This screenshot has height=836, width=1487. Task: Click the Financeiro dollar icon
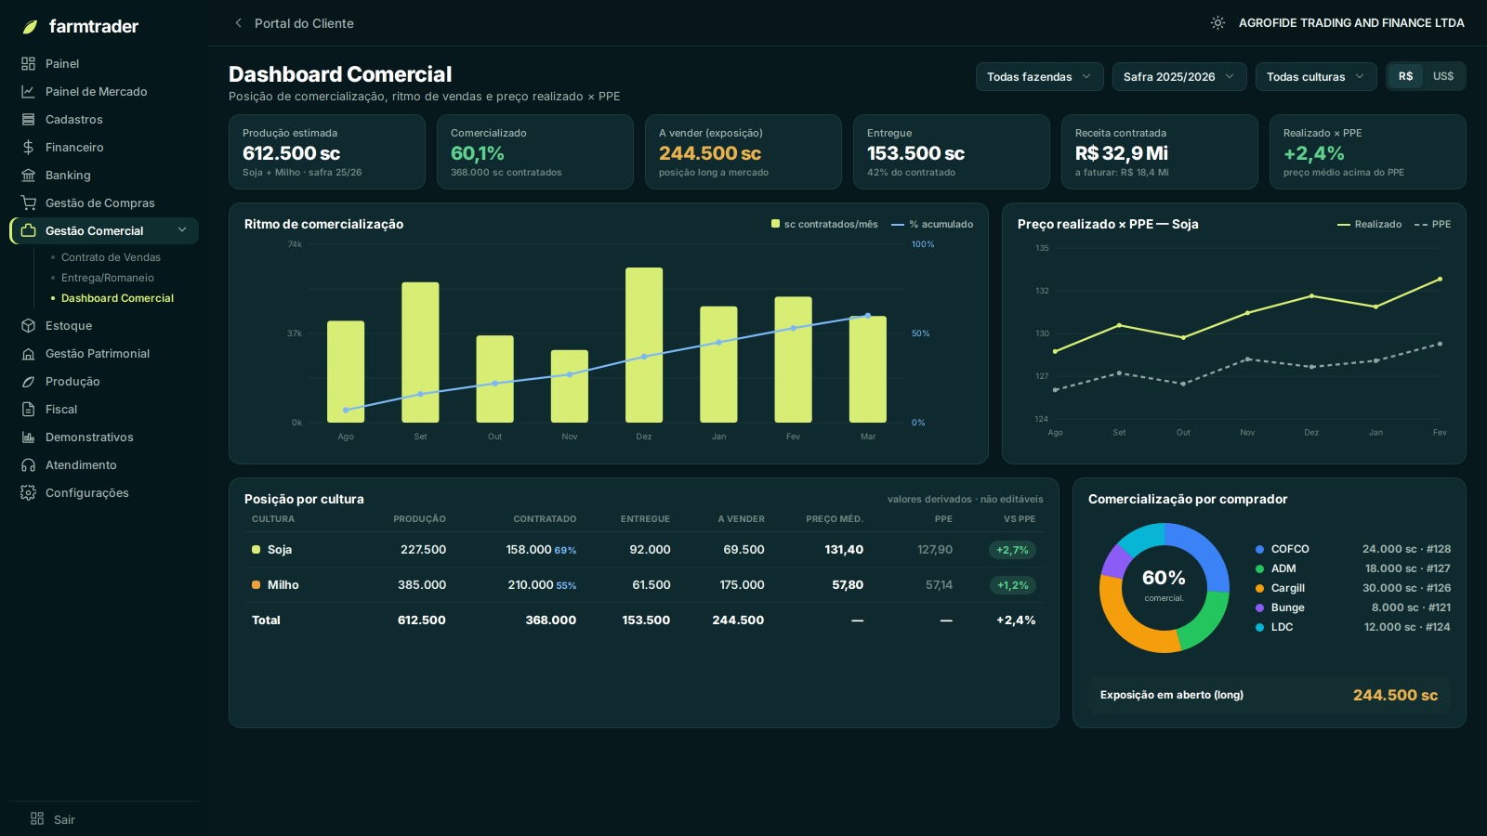[x=28, y=148]
